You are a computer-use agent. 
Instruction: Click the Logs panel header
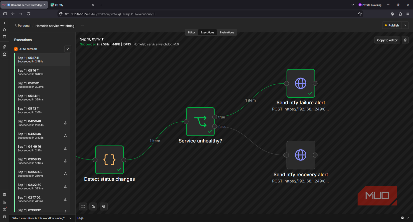[x=80, y=218]
